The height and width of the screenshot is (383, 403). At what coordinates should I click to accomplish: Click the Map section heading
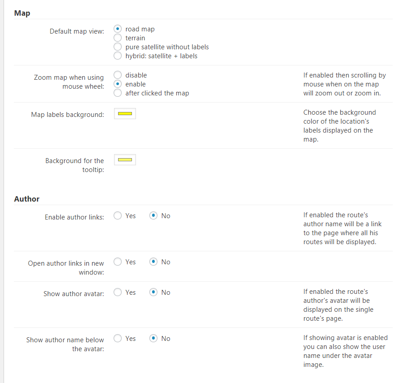22,13
